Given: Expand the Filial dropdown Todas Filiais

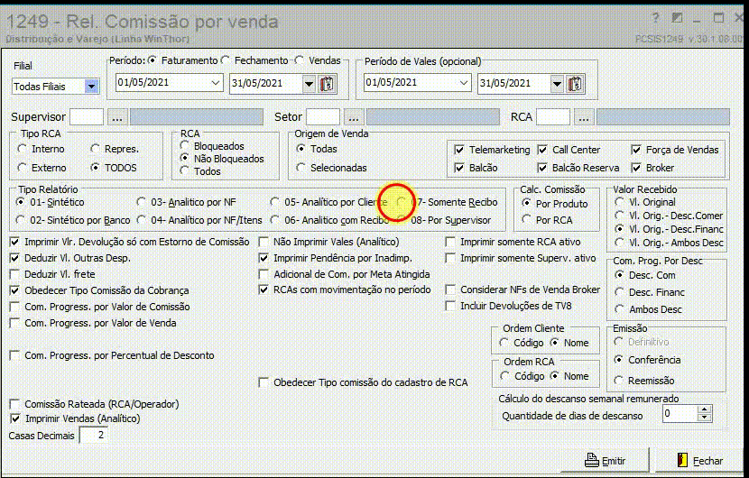Looking at the screenshot, I should click(91, 87).
